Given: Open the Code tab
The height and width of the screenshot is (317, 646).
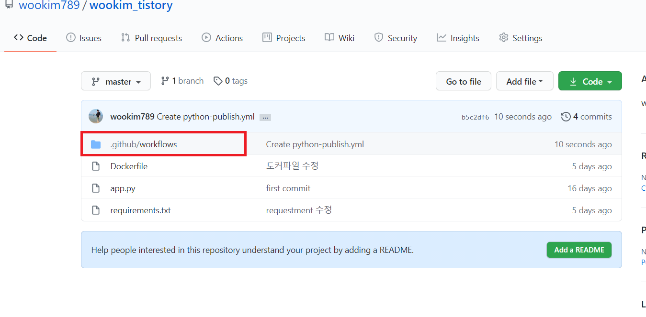Looking at the screenshot, I should tap(30, 38).
